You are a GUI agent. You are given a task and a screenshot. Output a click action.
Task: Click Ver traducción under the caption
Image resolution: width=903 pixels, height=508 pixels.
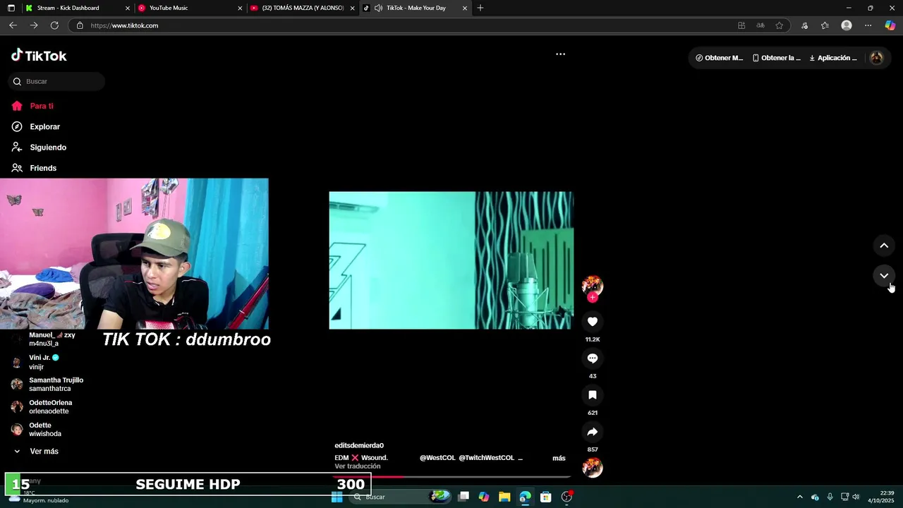click(x=358, y=466)
